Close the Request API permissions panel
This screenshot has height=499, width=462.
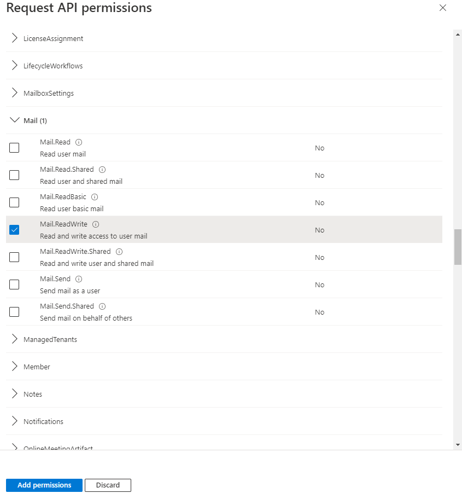pyautogui.click(x=443, y=8)
